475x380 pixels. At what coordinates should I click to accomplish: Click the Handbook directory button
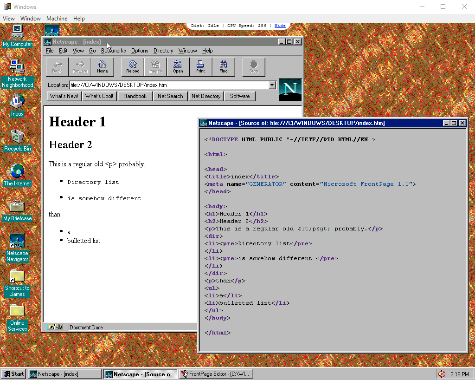135,96
